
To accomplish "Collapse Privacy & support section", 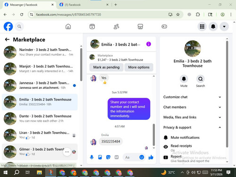I will coord(192,127).
